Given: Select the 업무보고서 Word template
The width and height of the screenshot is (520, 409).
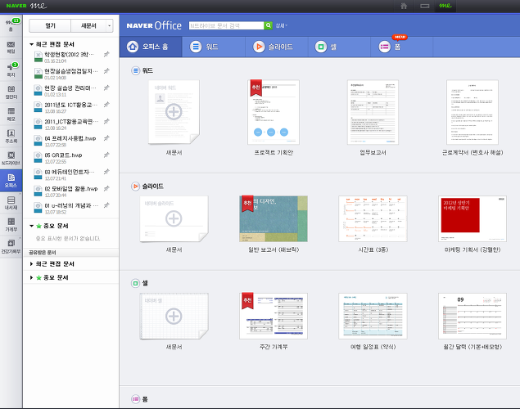Looking at the screenshot, I should coord(373,112).
